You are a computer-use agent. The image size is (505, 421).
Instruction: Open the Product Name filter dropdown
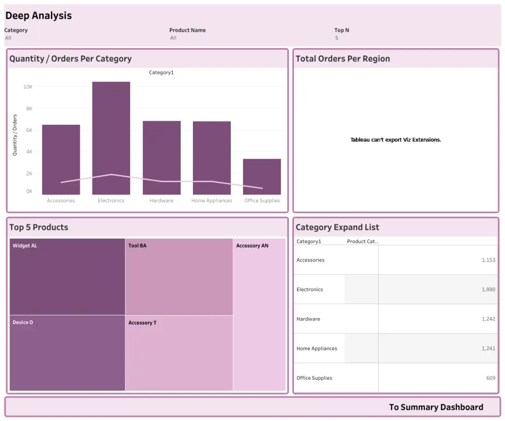[x=187, y=38]
